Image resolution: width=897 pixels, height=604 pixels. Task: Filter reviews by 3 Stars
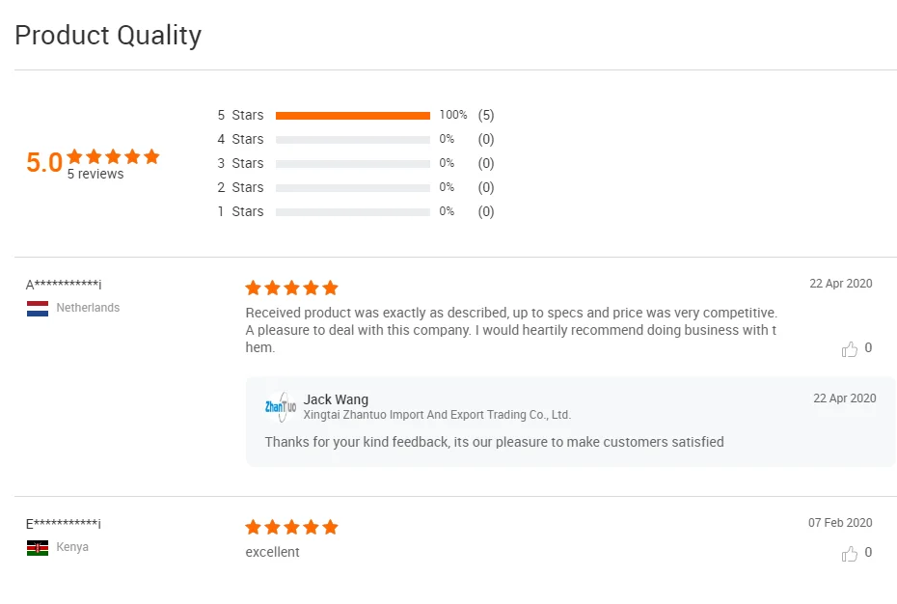pos(240,164)
